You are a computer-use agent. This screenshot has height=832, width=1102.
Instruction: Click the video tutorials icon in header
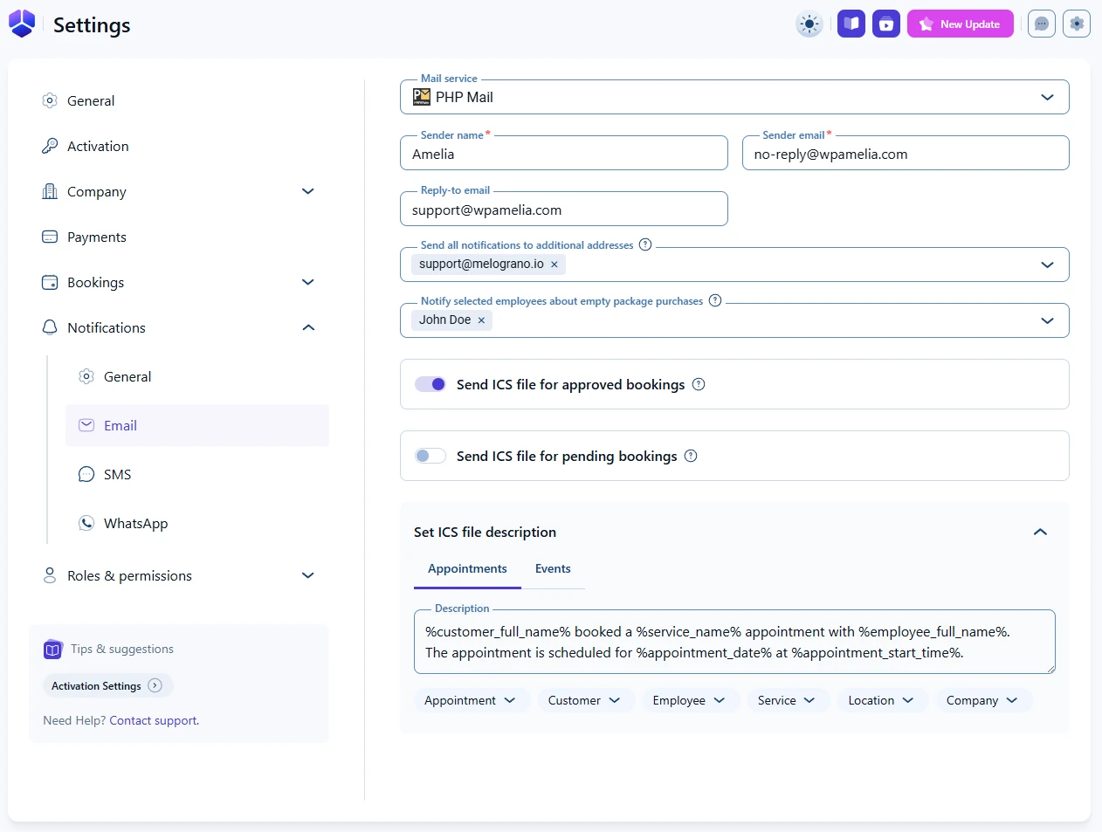(x=885, y=24)
